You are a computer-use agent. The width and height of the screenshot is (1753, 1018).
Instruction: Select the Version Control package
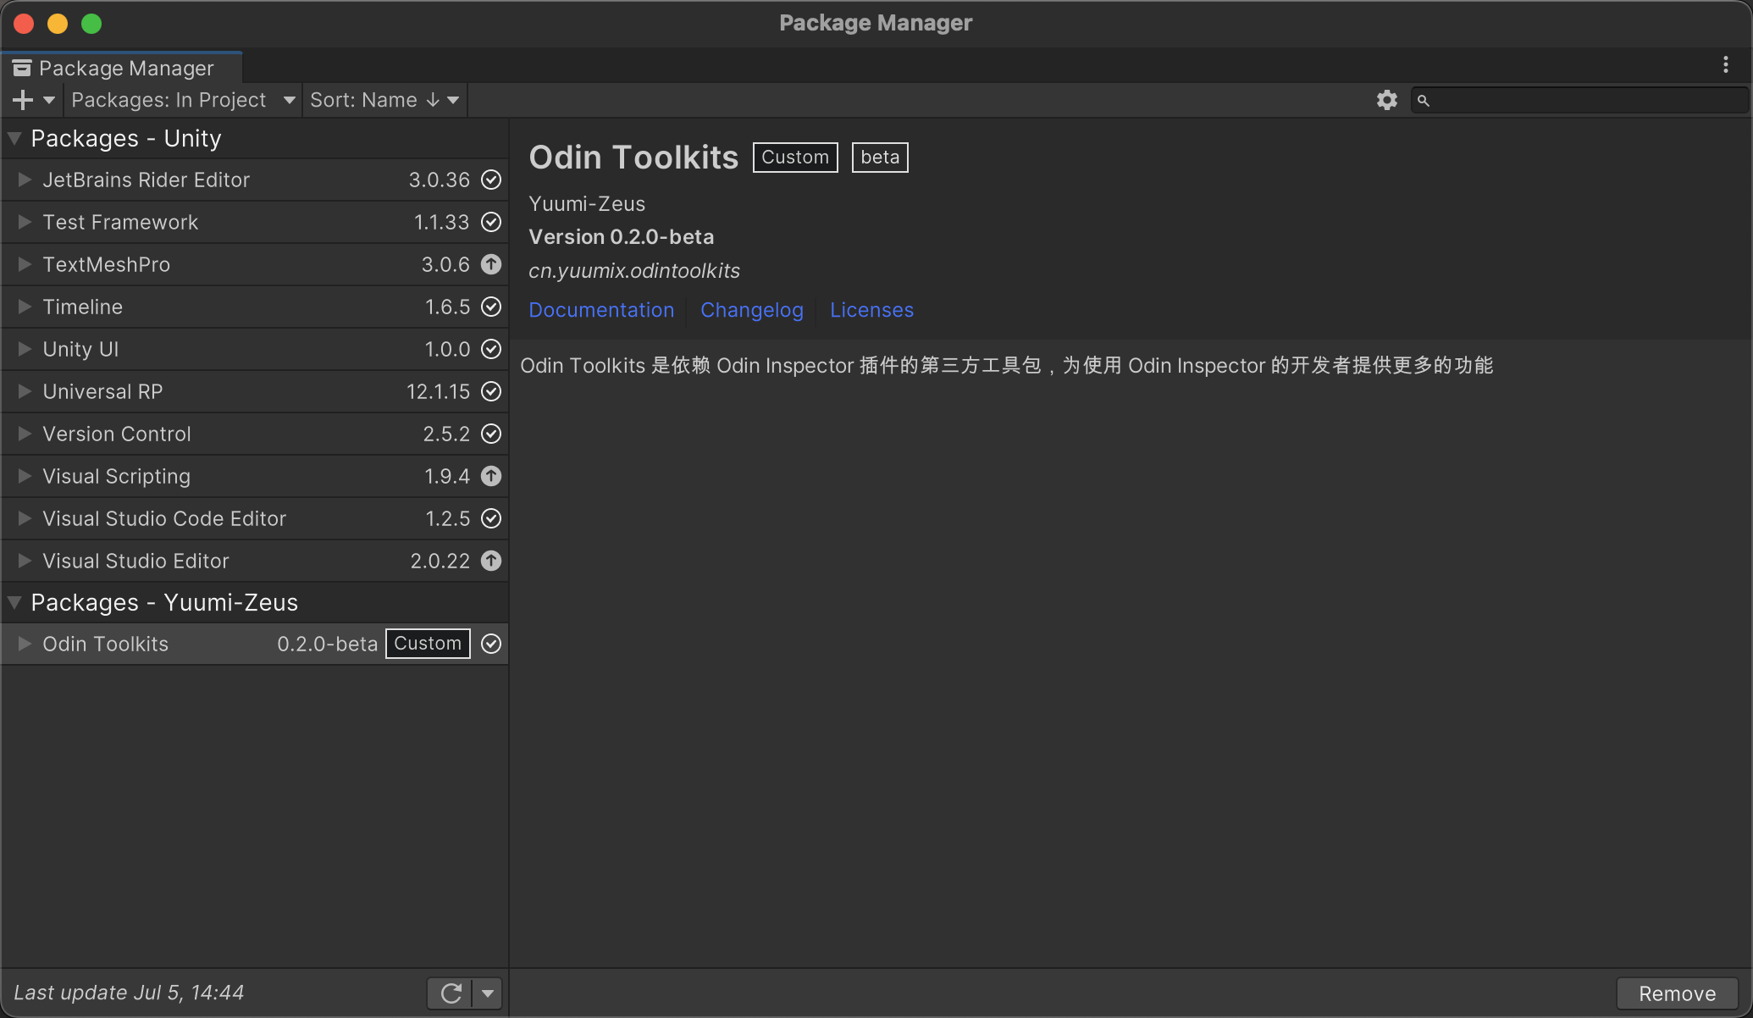pyautogui.click(x=255, y=434)
